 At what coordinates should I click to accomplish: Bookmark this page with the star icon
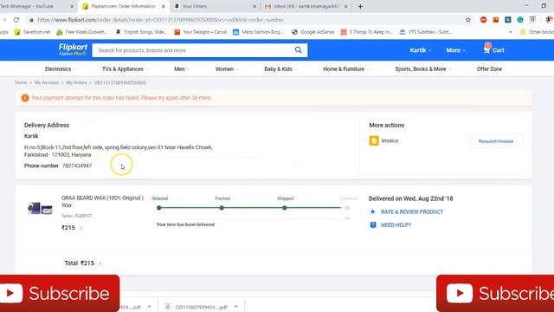(468, 20)
